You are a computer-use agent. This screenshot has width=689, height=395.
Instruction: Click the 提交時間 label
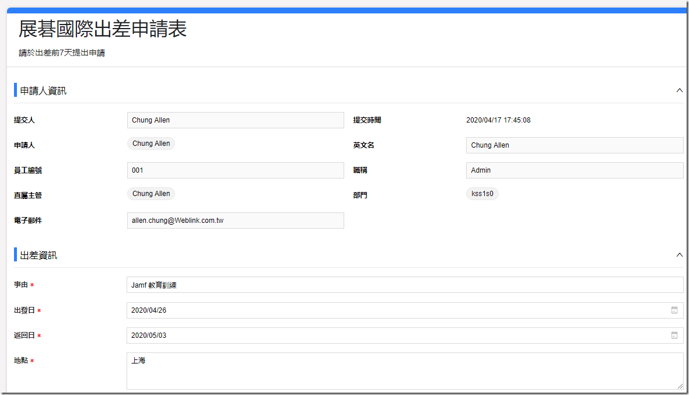click(x=367, y=120)
